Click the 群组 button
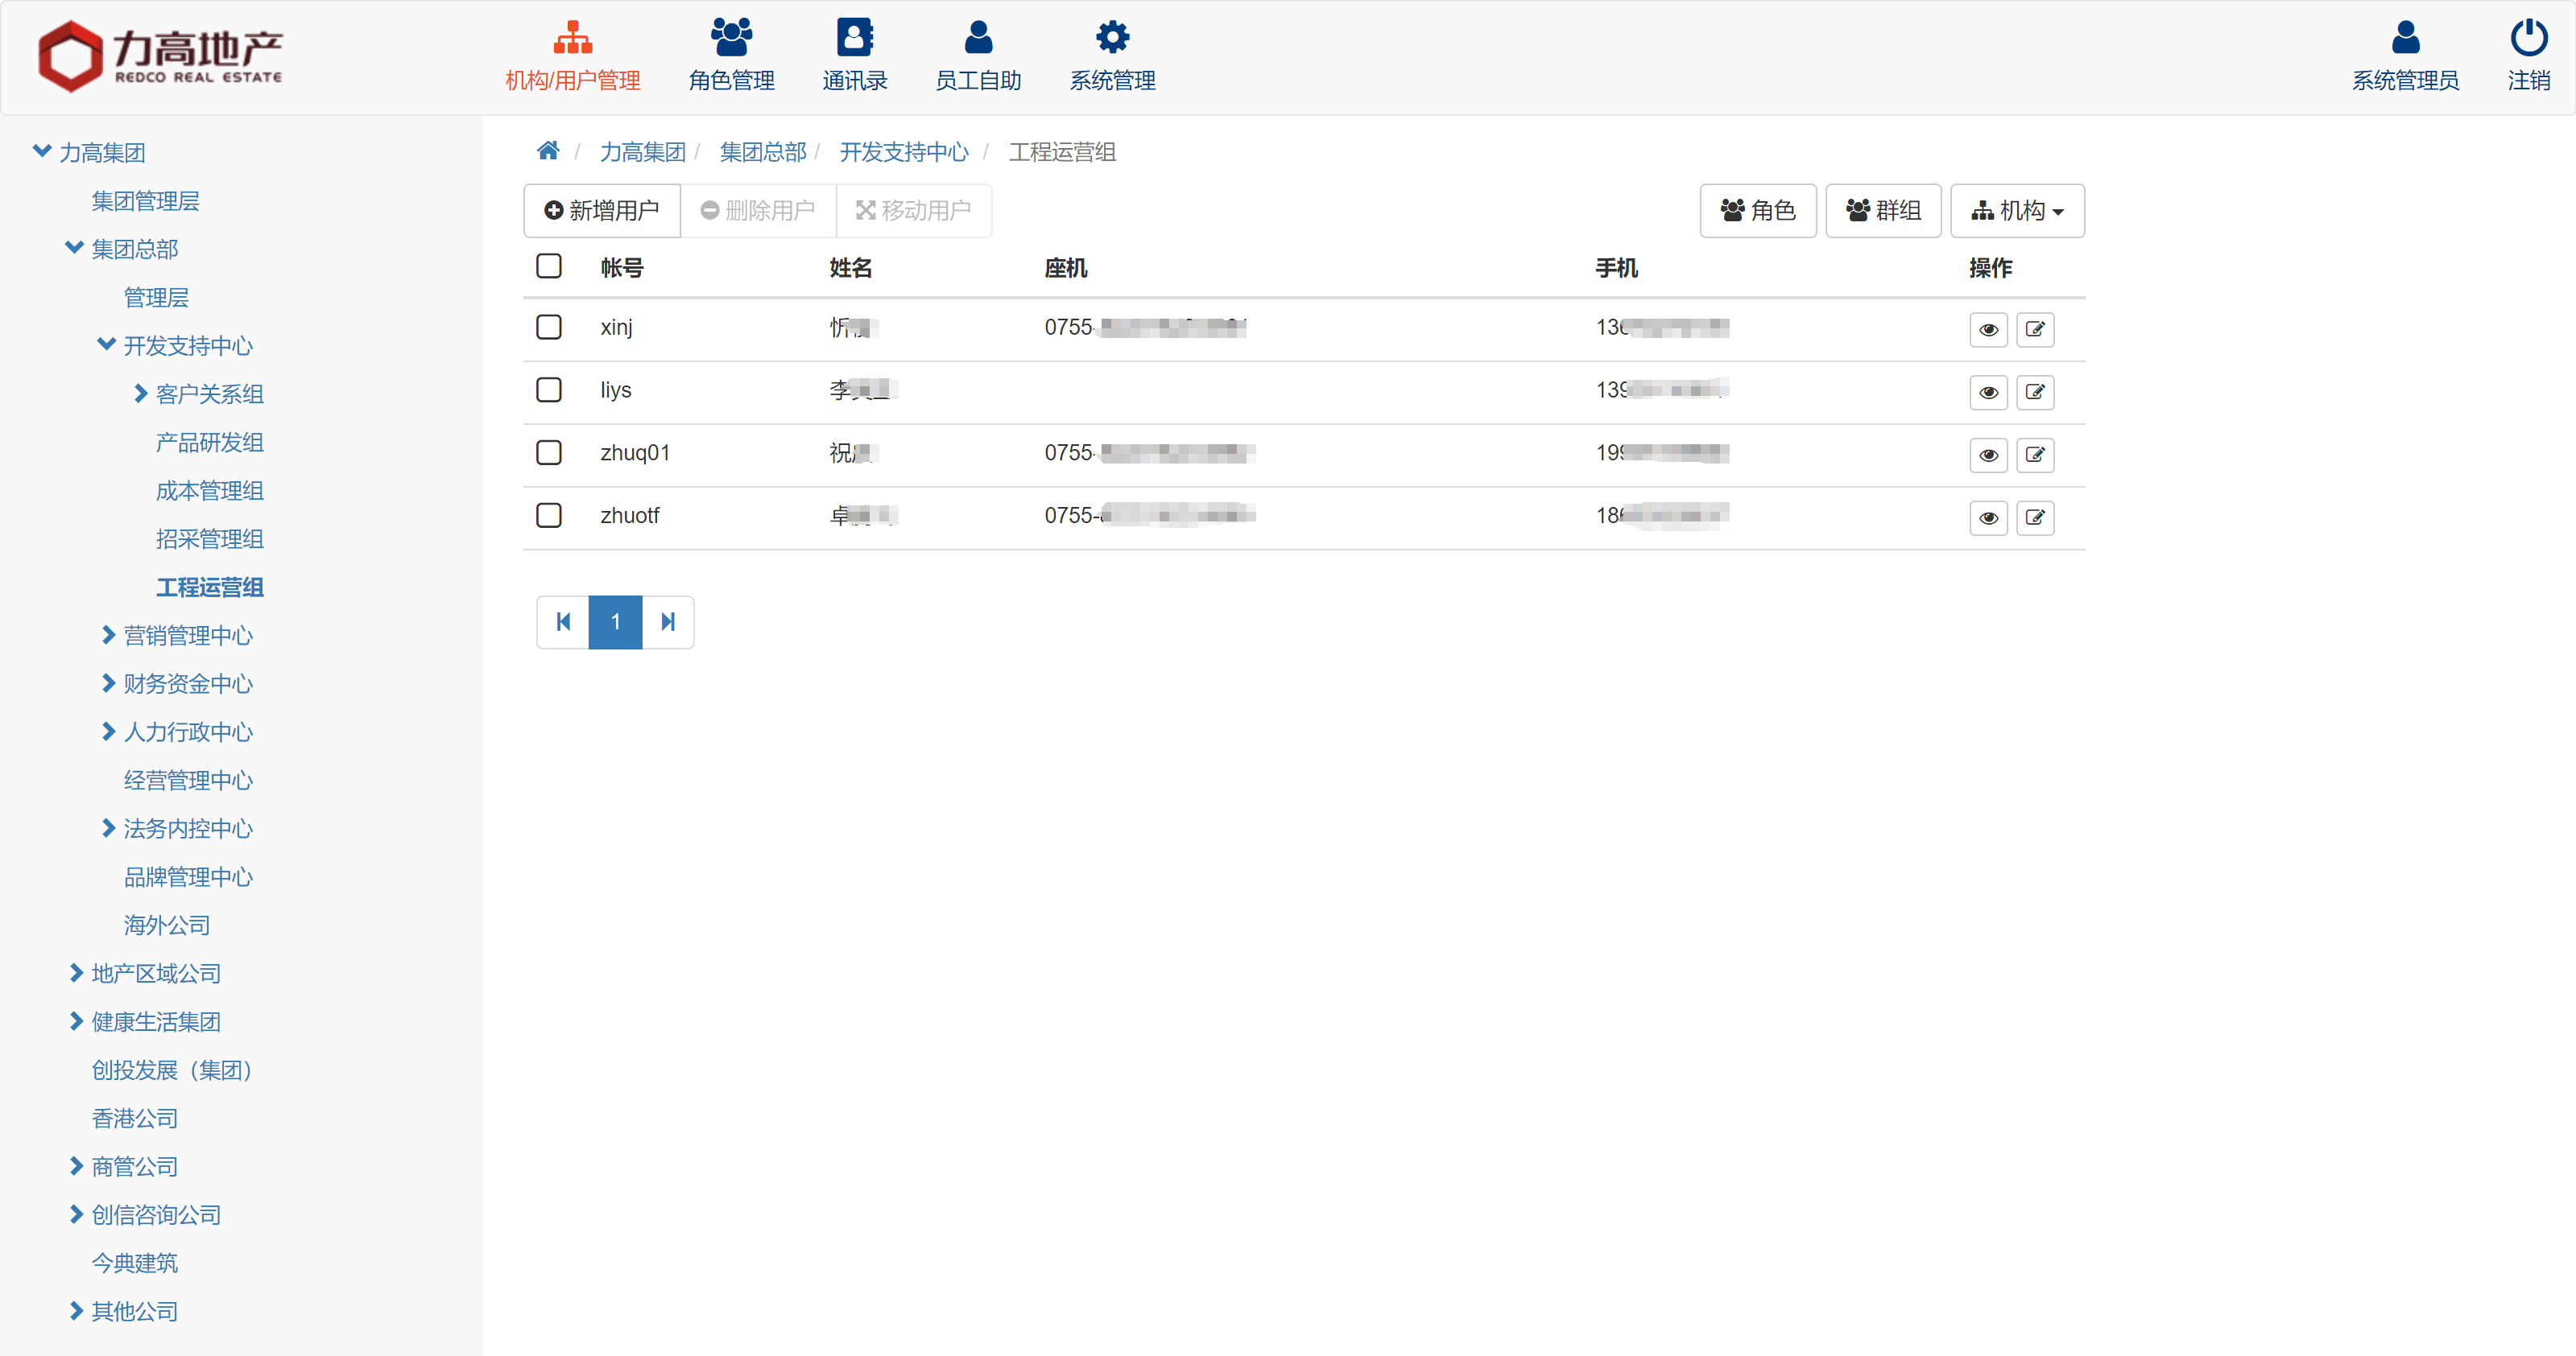The width and height of the screenshot is (2576, 1356). (x=1883, y=210)
